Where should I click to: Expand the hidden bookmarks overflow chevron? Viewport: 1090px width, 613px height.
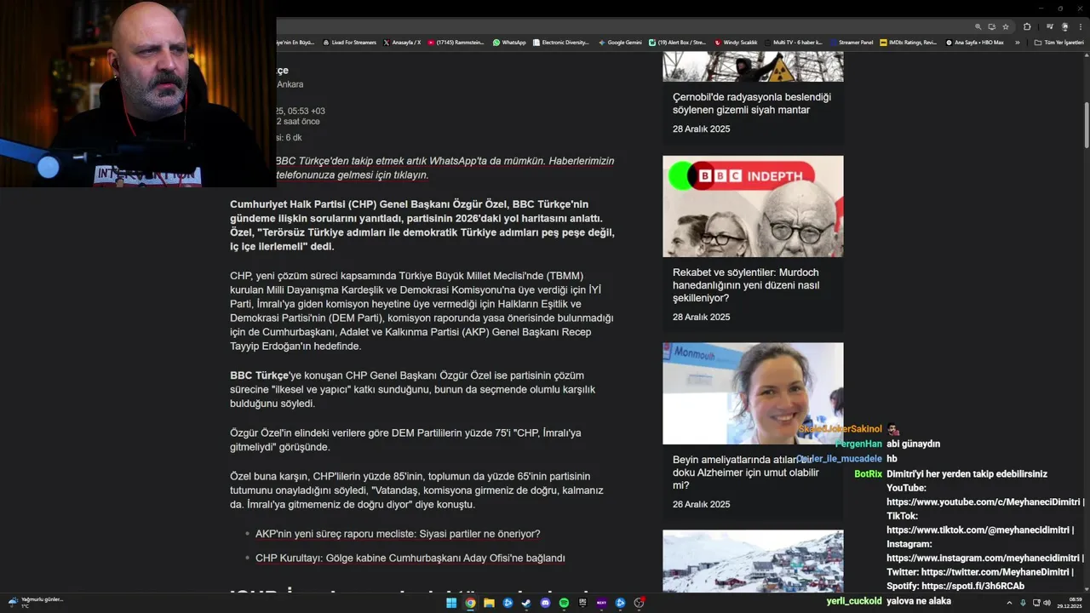1017,43
